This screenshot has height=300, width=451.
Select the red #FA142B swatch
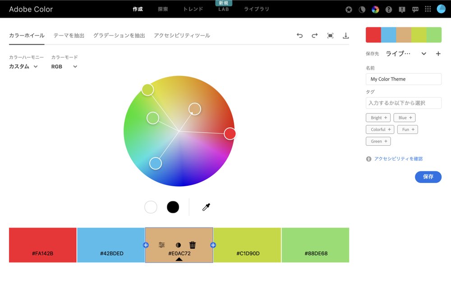tap(43, 245)
